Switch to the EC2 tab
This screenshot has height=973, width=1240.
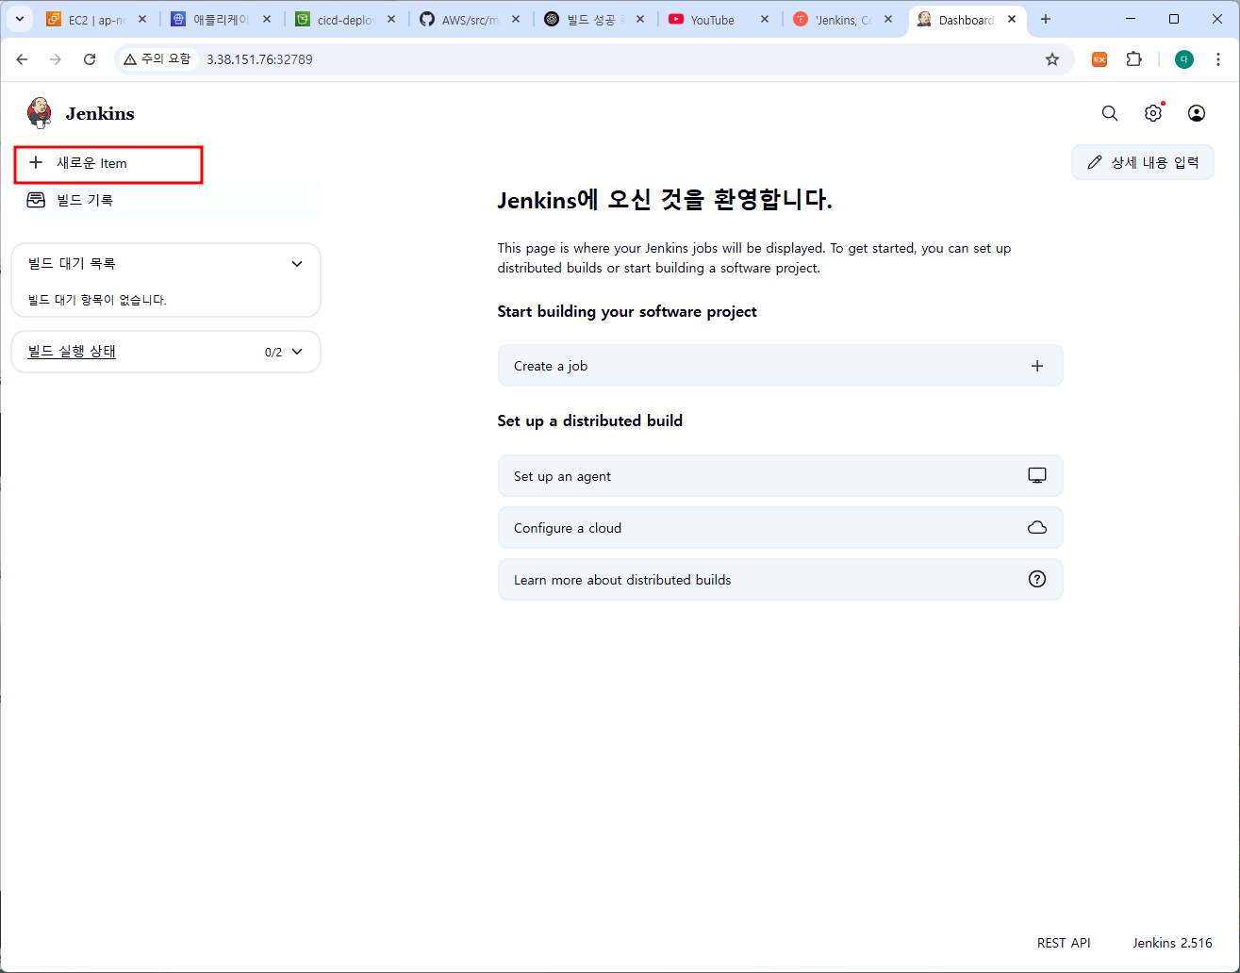point(96,20)
